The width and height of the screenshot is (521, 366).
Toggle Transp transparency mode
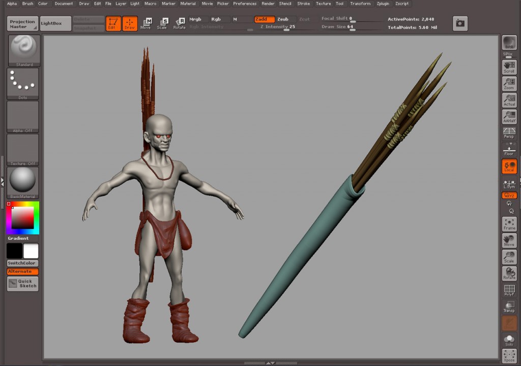(x=509, y=306)
